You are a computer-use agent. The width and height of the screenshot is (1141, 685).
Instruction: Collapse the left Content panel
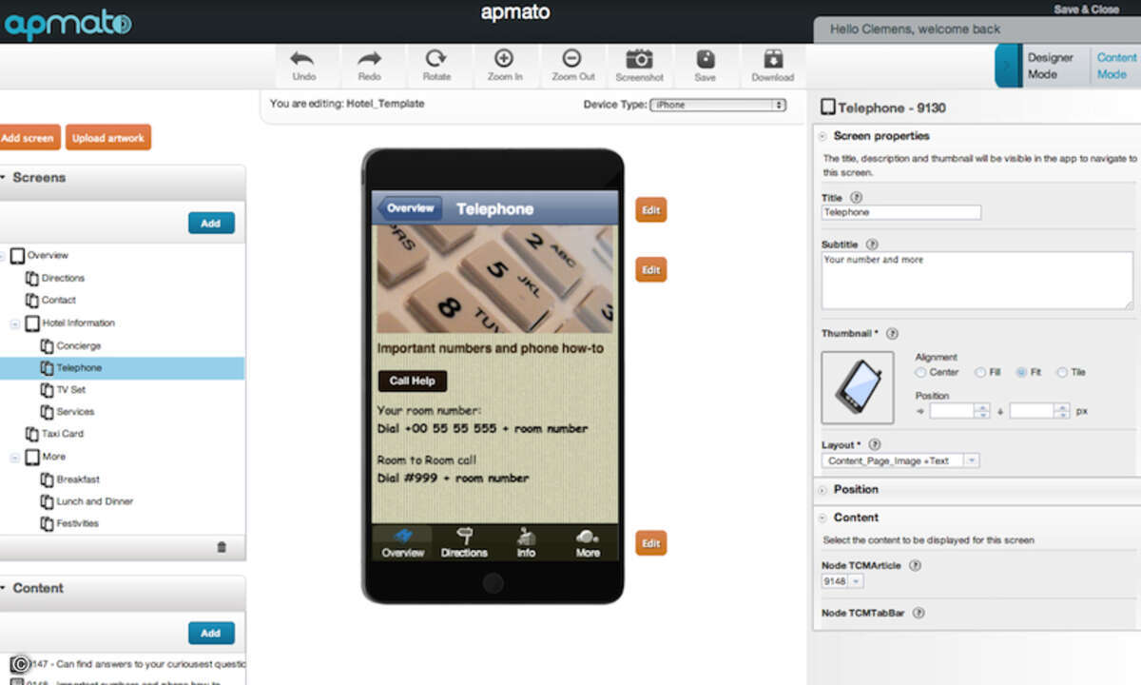coord(3,589)
